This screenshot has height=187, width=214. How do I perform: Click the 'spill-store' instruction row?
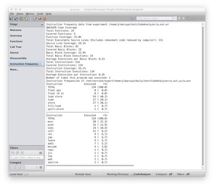78,109
